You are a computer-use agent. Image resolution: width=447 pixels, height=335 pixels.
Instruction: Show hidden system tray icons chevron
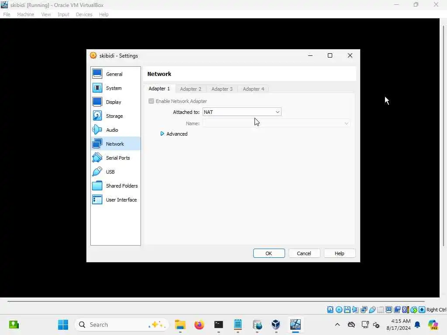point(337,325)
